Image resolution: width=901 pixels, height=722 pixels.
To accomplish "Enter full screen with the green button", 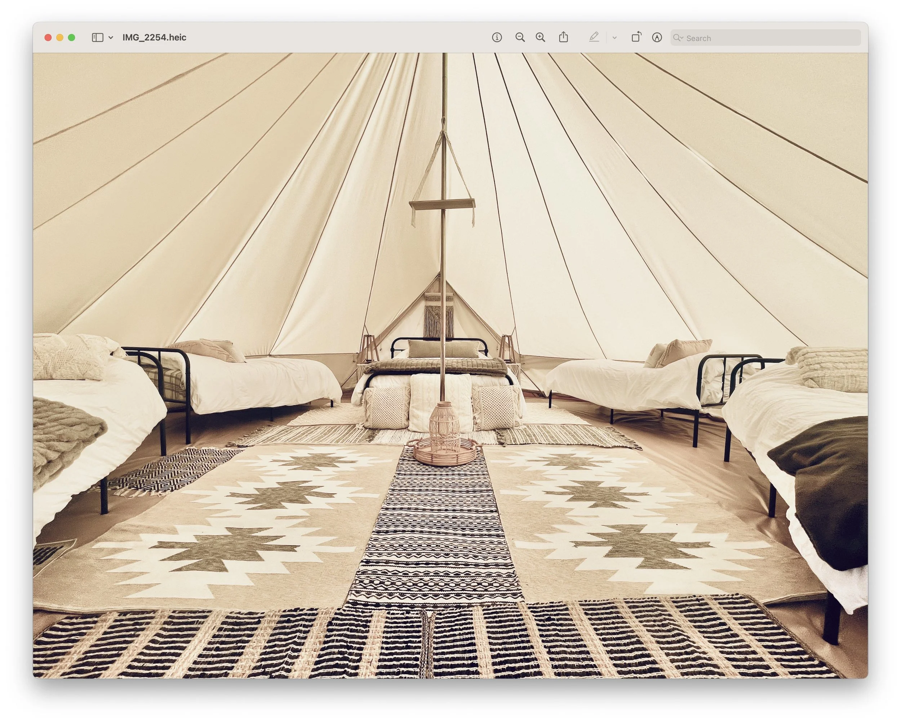I will [71, 37].
